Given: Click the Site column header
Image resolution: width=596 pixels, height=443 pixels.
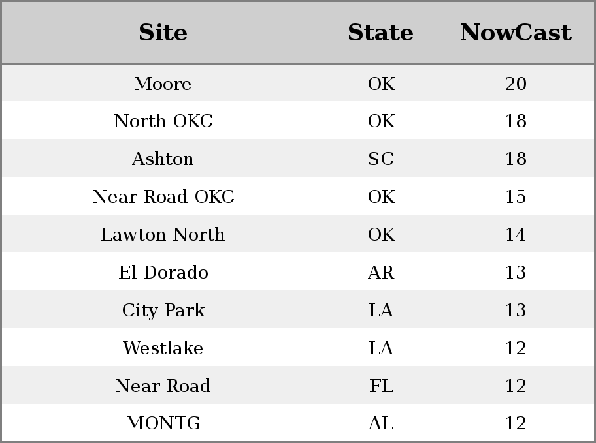Looking at the screenshot, I should (163, 33).
